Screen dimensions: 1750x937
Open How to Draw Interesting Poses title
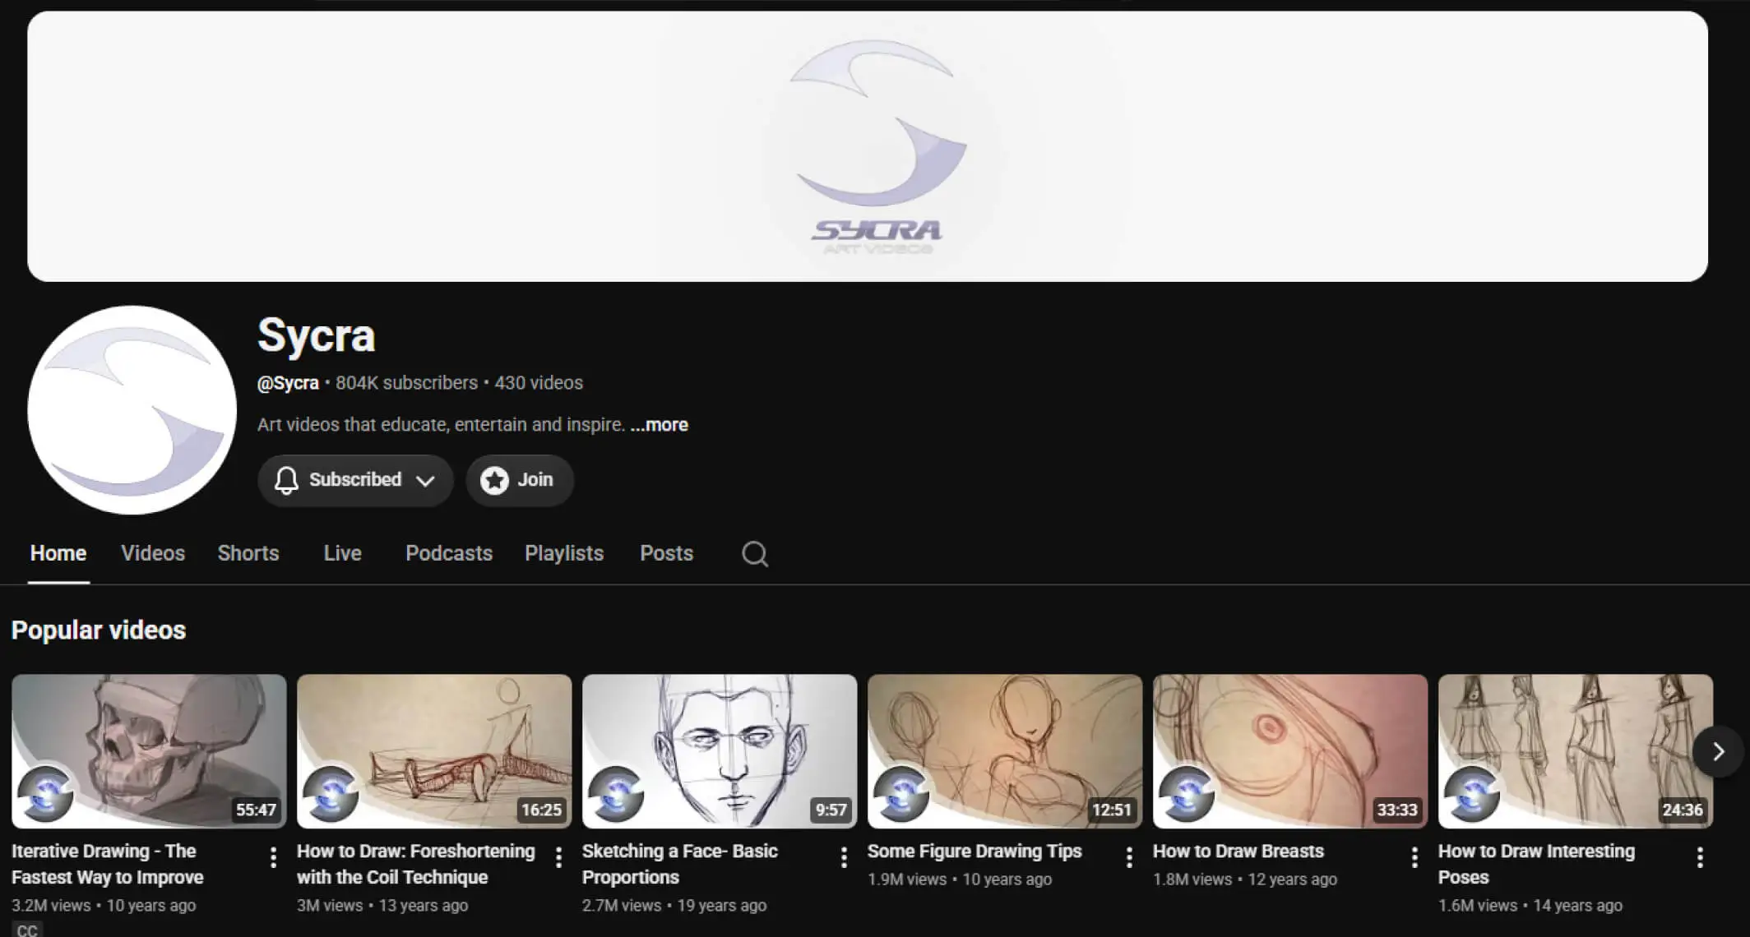tap(1536, 864)
